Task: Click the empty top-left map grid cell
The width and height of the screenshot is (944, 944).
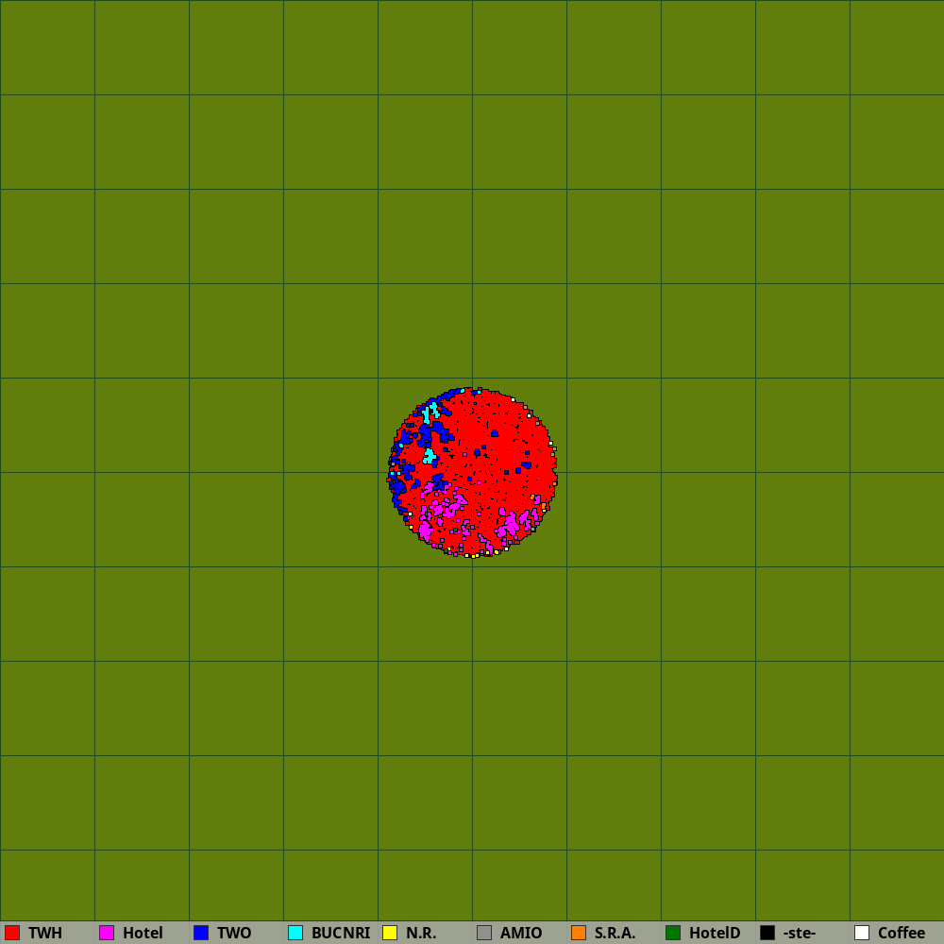Action: (x=47, y=47)
